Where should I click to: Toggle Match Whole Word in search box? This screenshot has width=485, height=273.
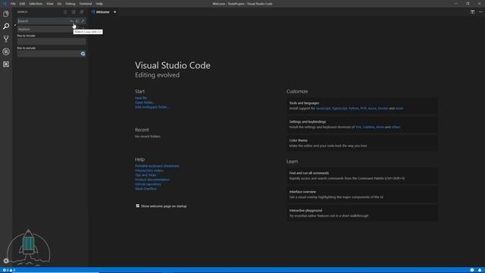(x=77, y=21)
